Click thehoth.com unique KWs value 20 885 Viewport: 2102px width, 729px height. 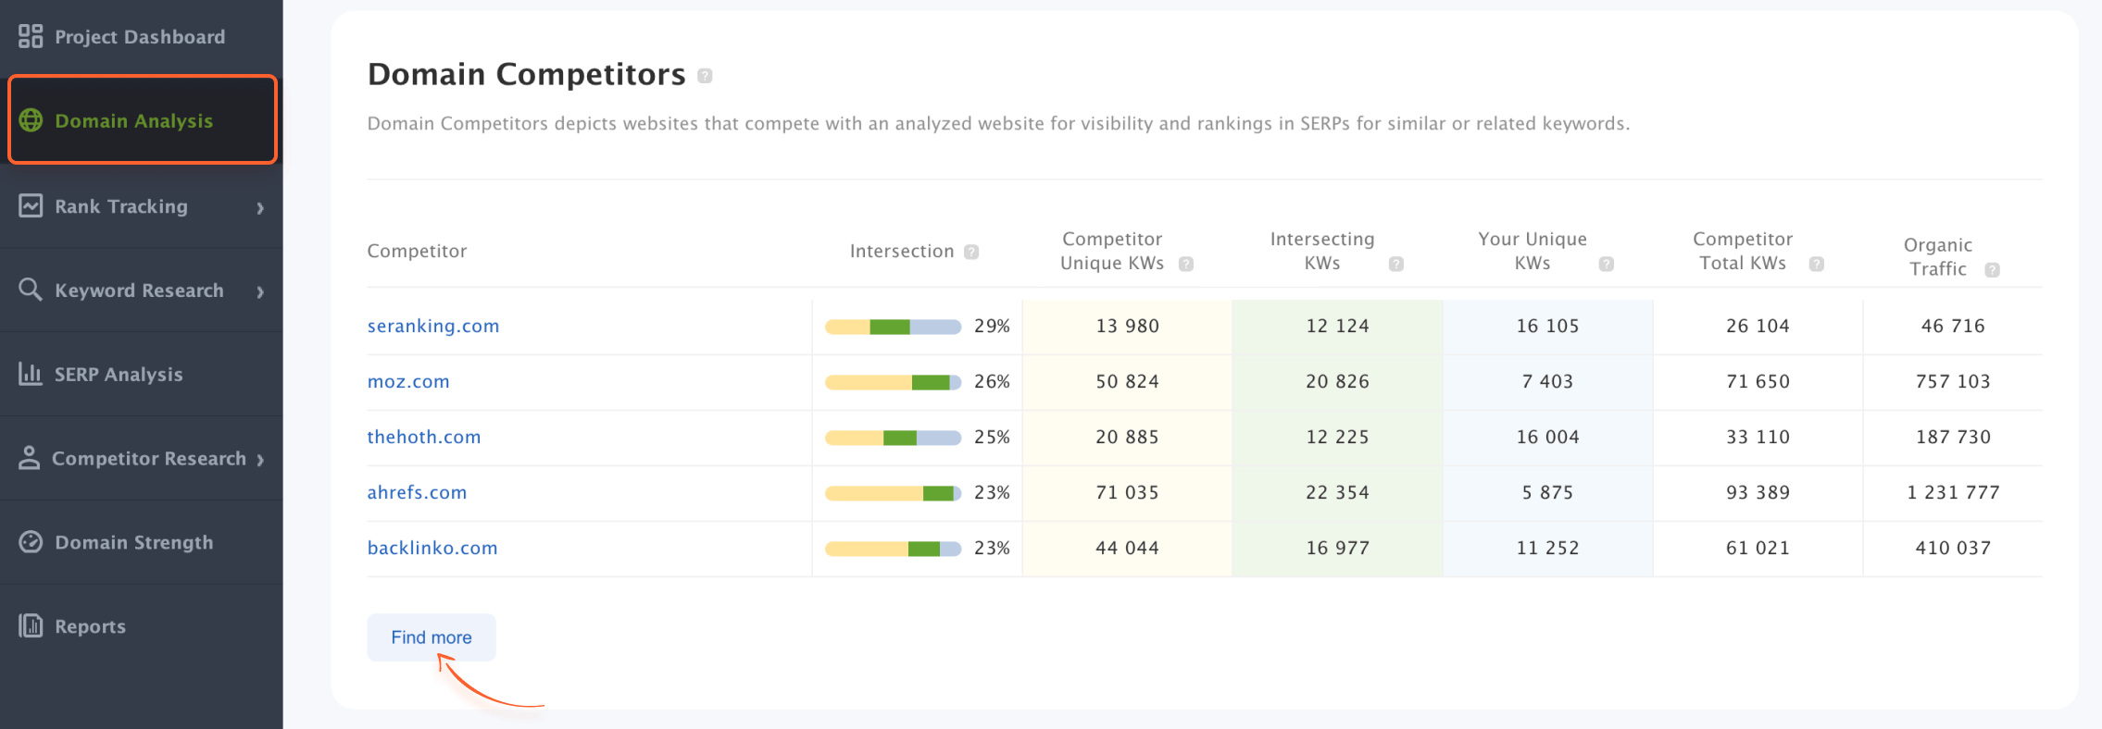[1127, 437]
